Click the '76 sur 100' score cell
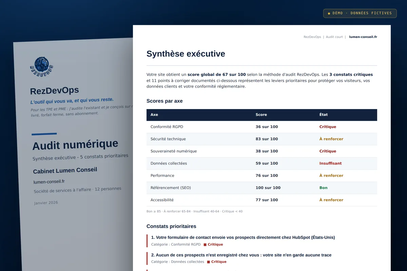This screenshot has width=407, height=271. pos(267,175)
